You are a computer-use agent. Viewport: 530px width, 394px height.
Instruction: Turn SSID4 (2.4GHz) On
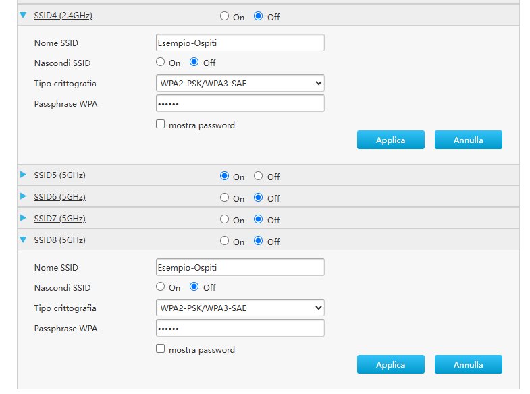coord(225,16)
